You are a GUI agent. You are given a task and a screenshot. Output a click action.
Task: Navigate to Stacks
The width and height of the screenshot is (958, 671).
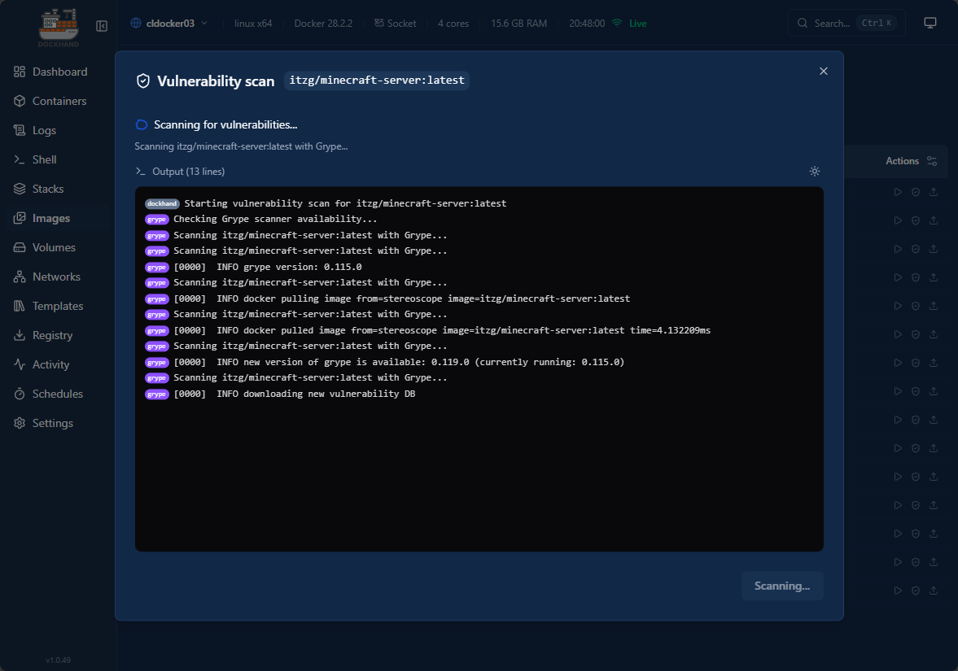(38, 189)
